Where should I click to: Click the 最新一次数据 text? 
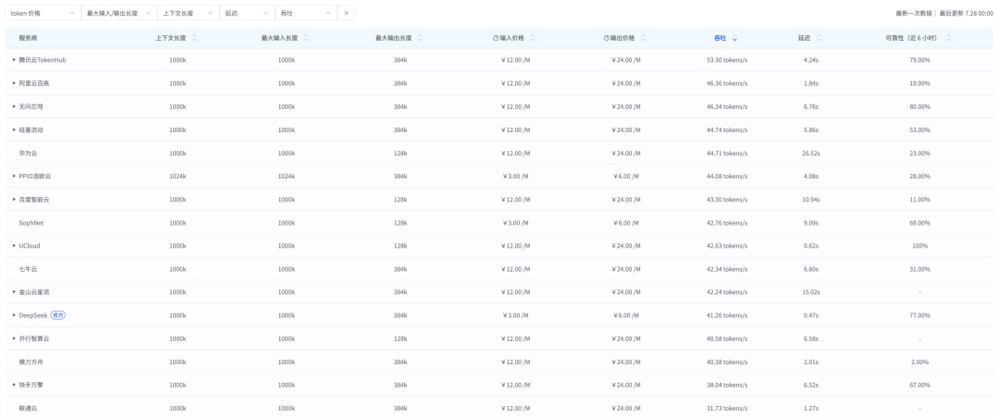point(914,13)
